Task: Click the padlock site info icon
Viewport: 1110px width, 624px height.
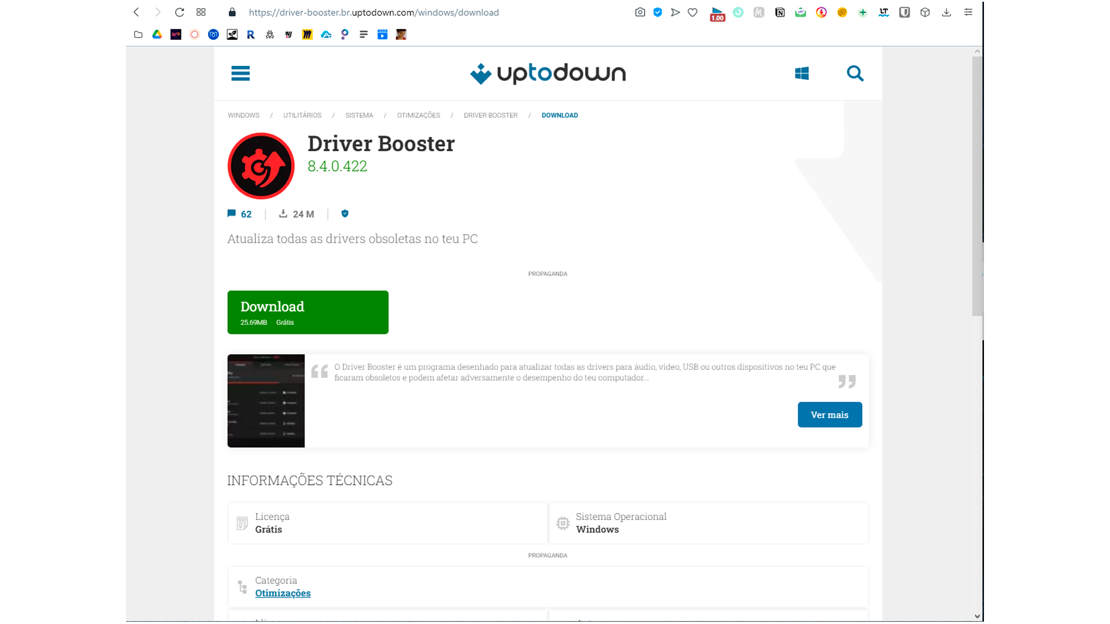Action: (232, 12)
